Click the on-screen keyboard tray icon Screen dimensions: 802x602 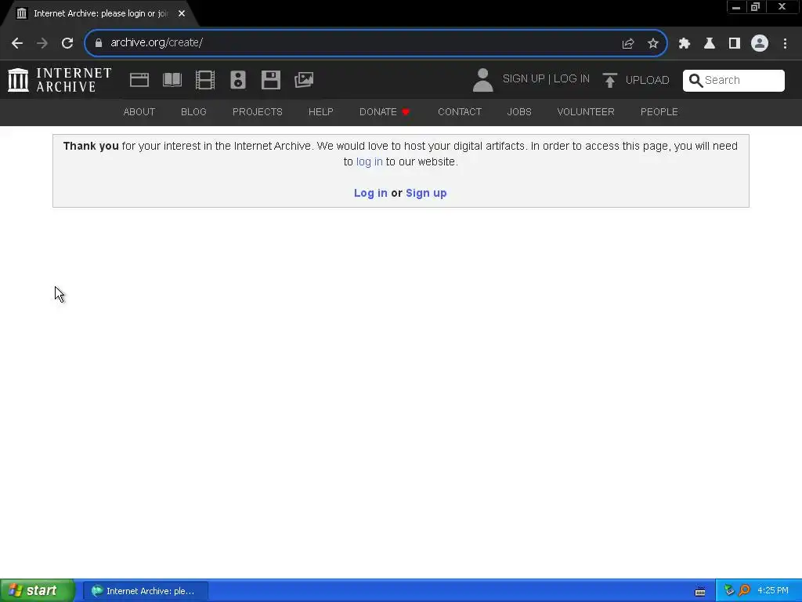(700, 592)
